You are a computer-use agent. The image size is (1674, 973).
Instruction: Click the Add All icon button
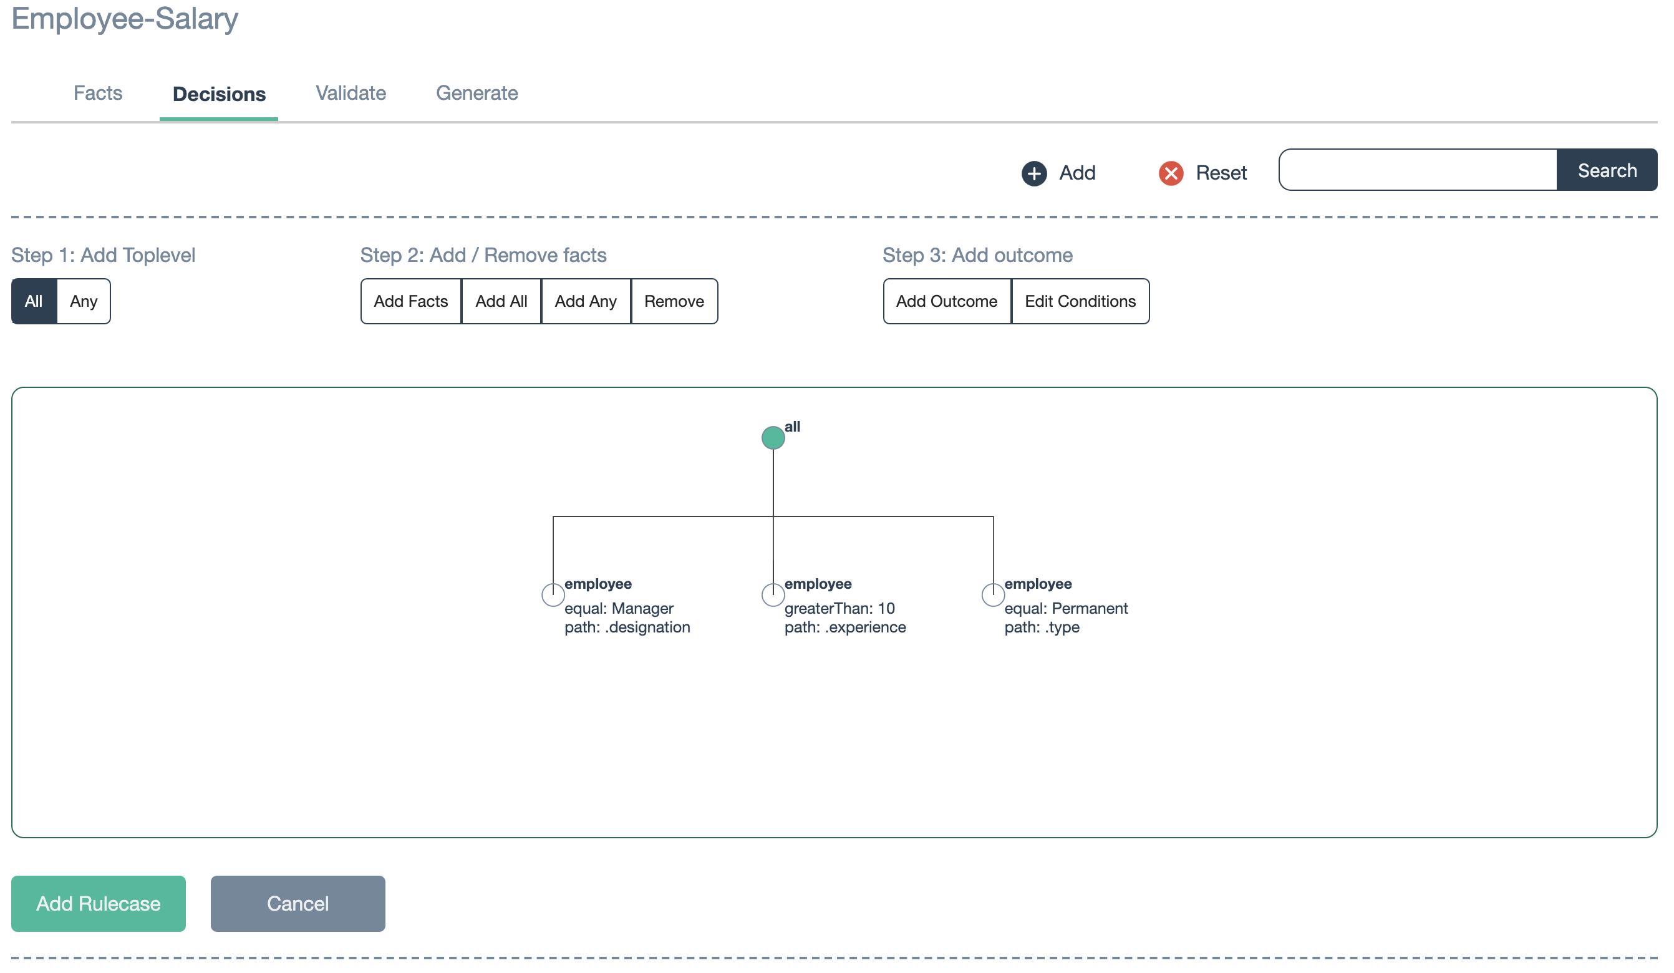pos(500,301)
